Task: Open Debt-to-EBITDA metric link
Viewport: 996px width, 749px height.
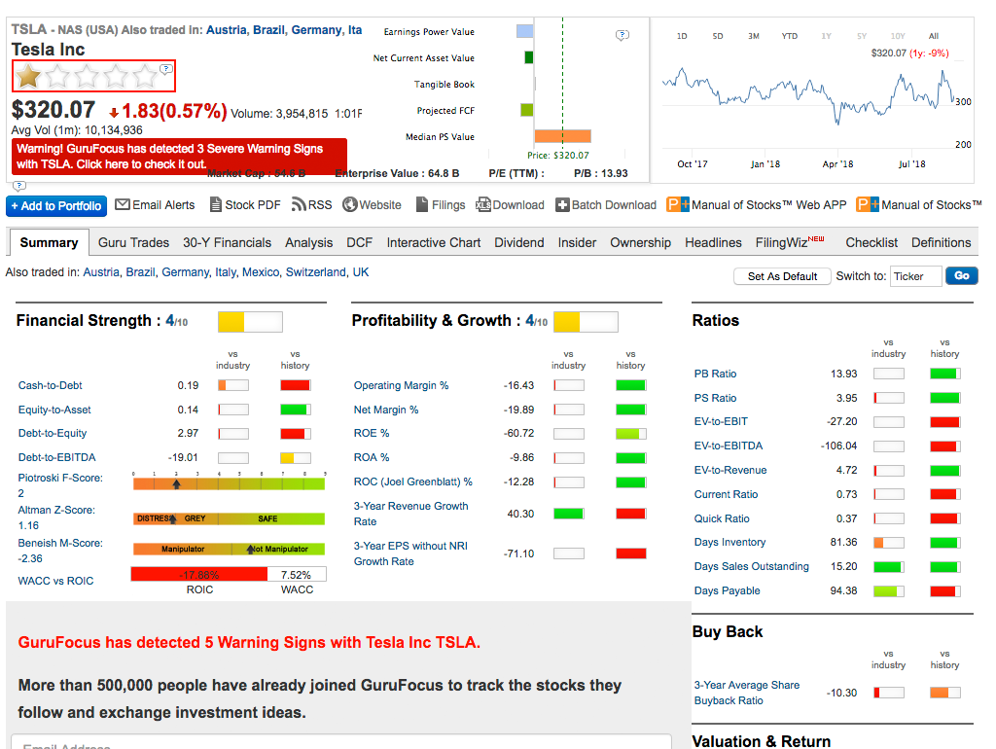Action: (x=56, y=457)
